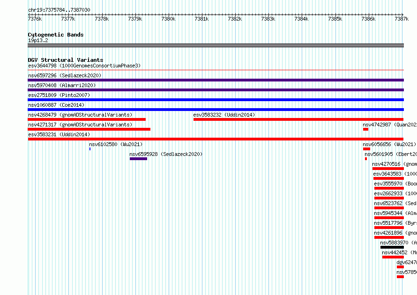The width and height of the screenshot is (417, 295).
Task: Click the red nsv4270516 variant bar
Action: (388, 169)
